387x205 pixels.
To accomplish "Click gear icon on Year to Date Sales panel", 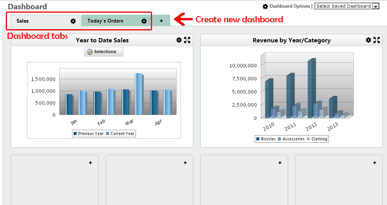I will [179, 40].
